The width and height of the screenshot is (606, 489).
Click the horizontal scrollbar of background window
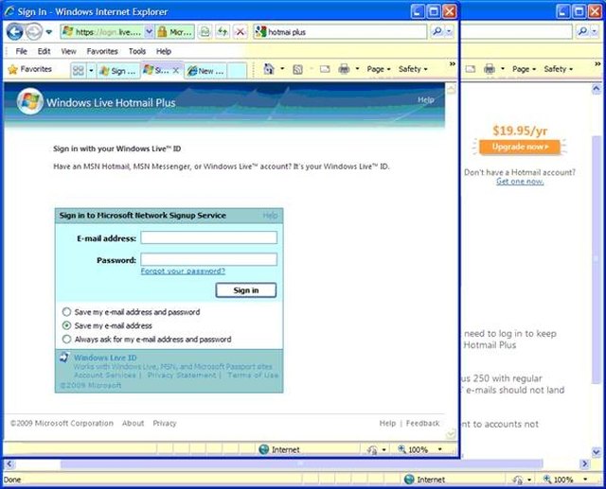click(301, 463)
